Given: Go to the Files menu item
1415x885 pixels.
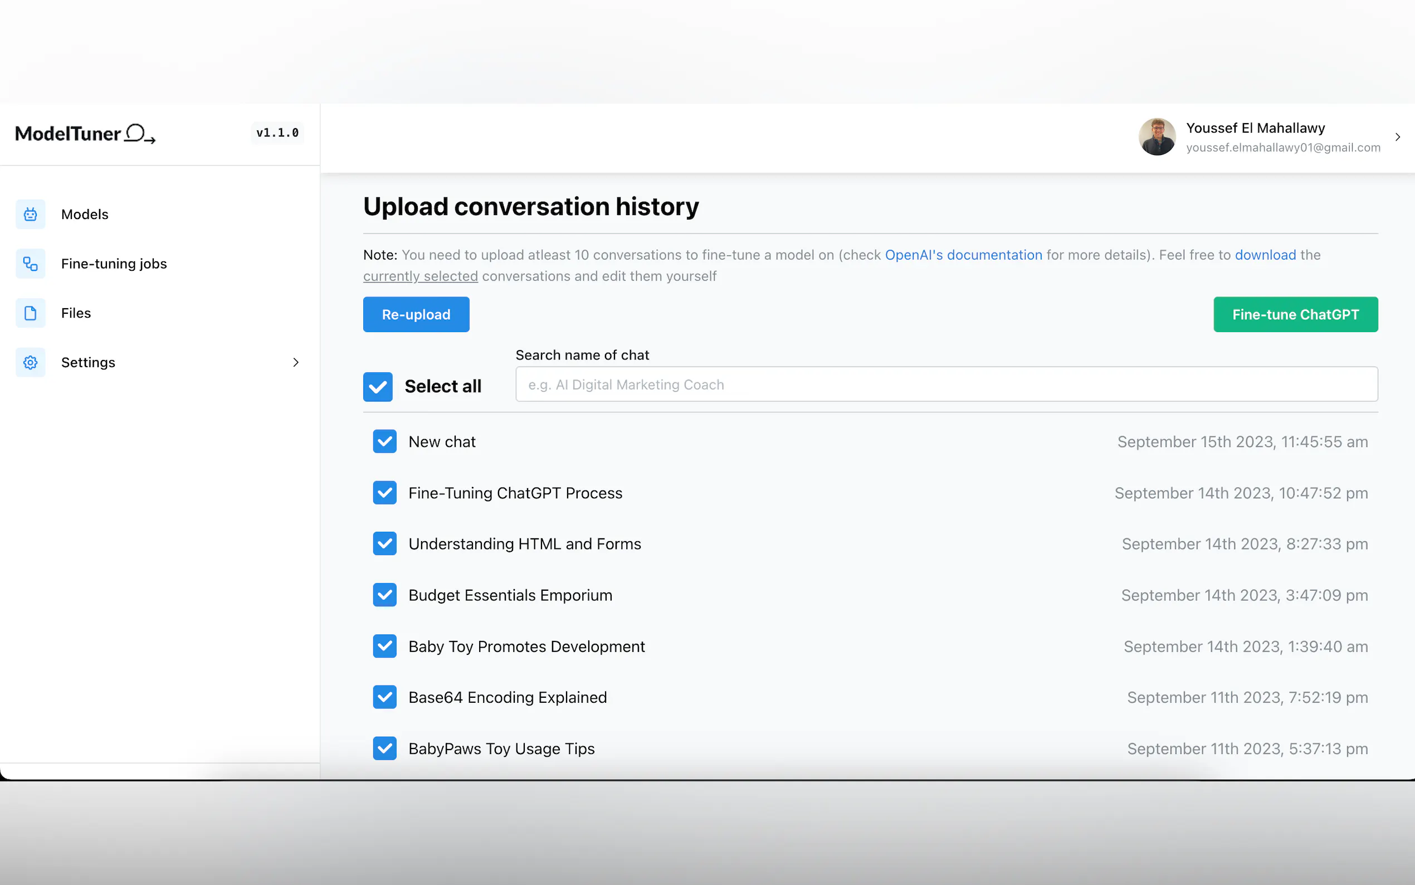Looking at the screenshot, I should 76,313.
